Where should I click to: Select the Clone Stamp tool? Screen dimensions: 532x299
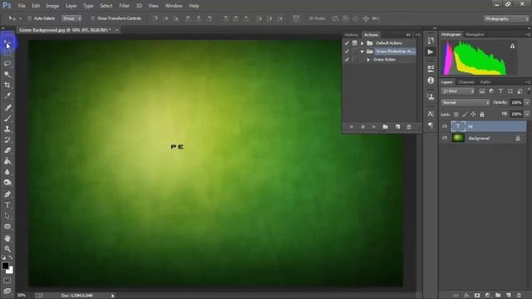coord(7,129)
